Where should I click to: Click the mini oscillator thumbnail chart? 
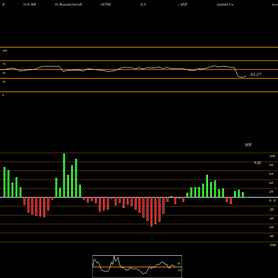(x=137, y=266)
